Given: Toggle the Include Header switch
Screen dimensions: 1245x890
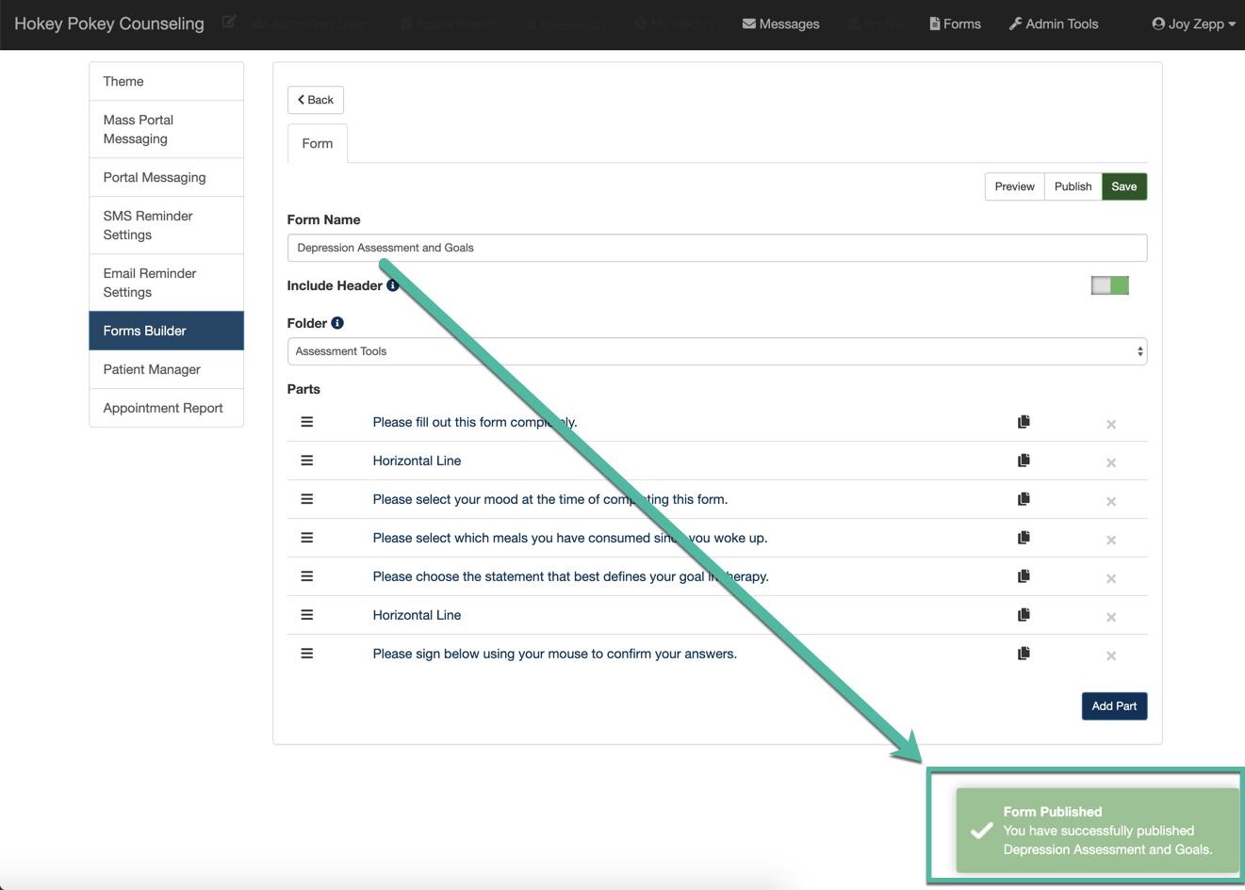Looking at the screenshot, I should click(x=1109, y=285).
